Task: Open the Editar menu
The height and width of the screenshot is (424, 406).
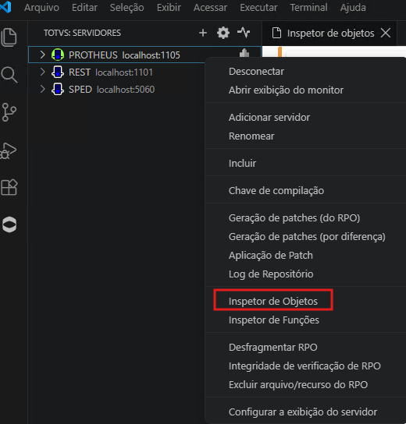Action: [x=84, y=8]
